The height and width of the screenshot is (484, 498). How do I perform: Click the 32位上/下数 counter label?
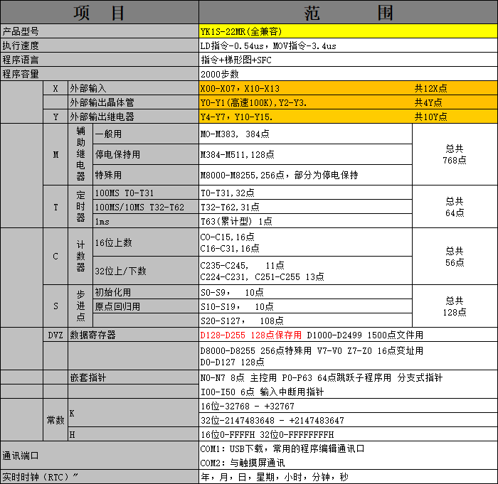[x=146, y=270]
